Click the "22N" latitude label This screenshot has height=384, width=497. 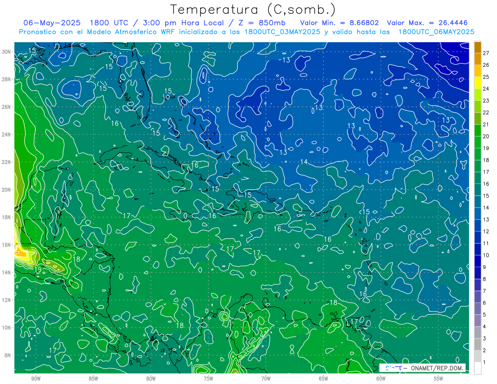(7, 162)
